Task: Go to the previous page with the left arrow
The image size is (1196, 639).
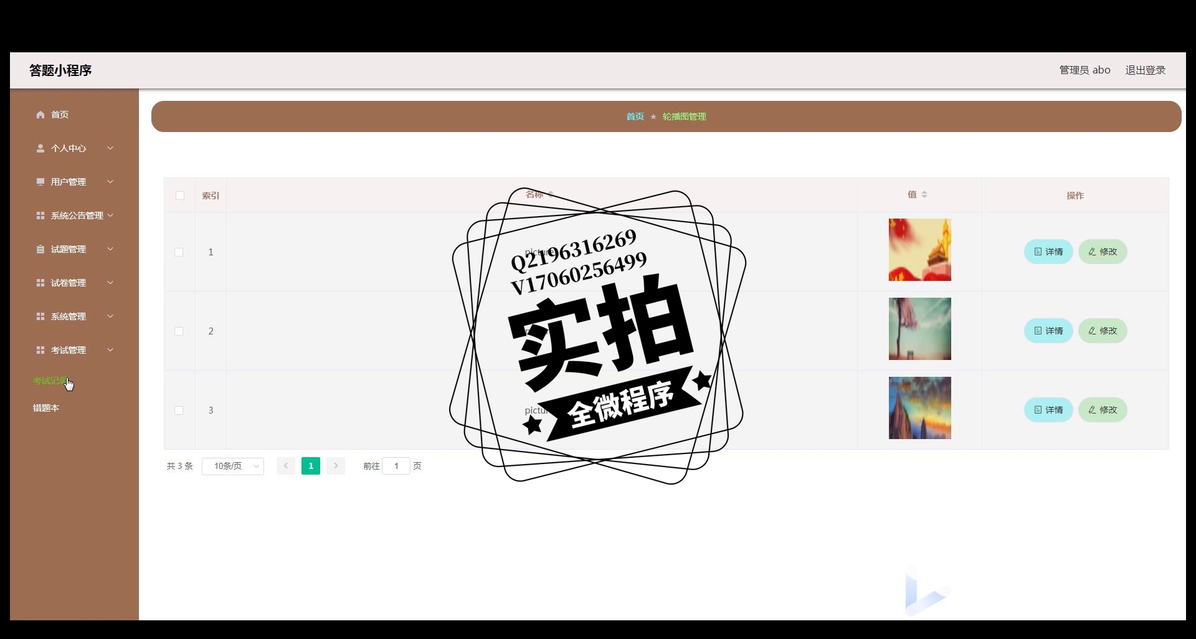Action: 286,466
